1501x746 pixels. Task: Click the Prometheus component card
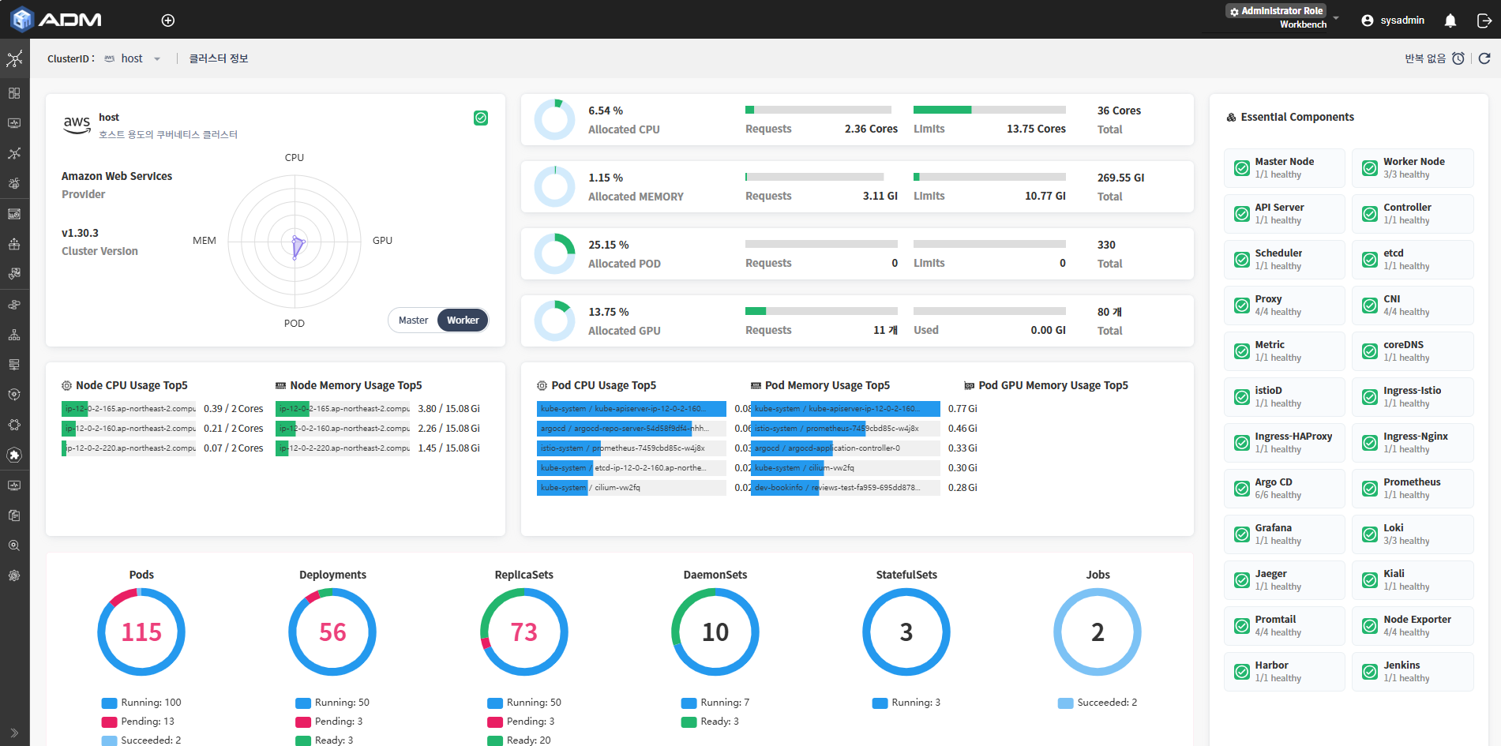tap(1413, 488)
